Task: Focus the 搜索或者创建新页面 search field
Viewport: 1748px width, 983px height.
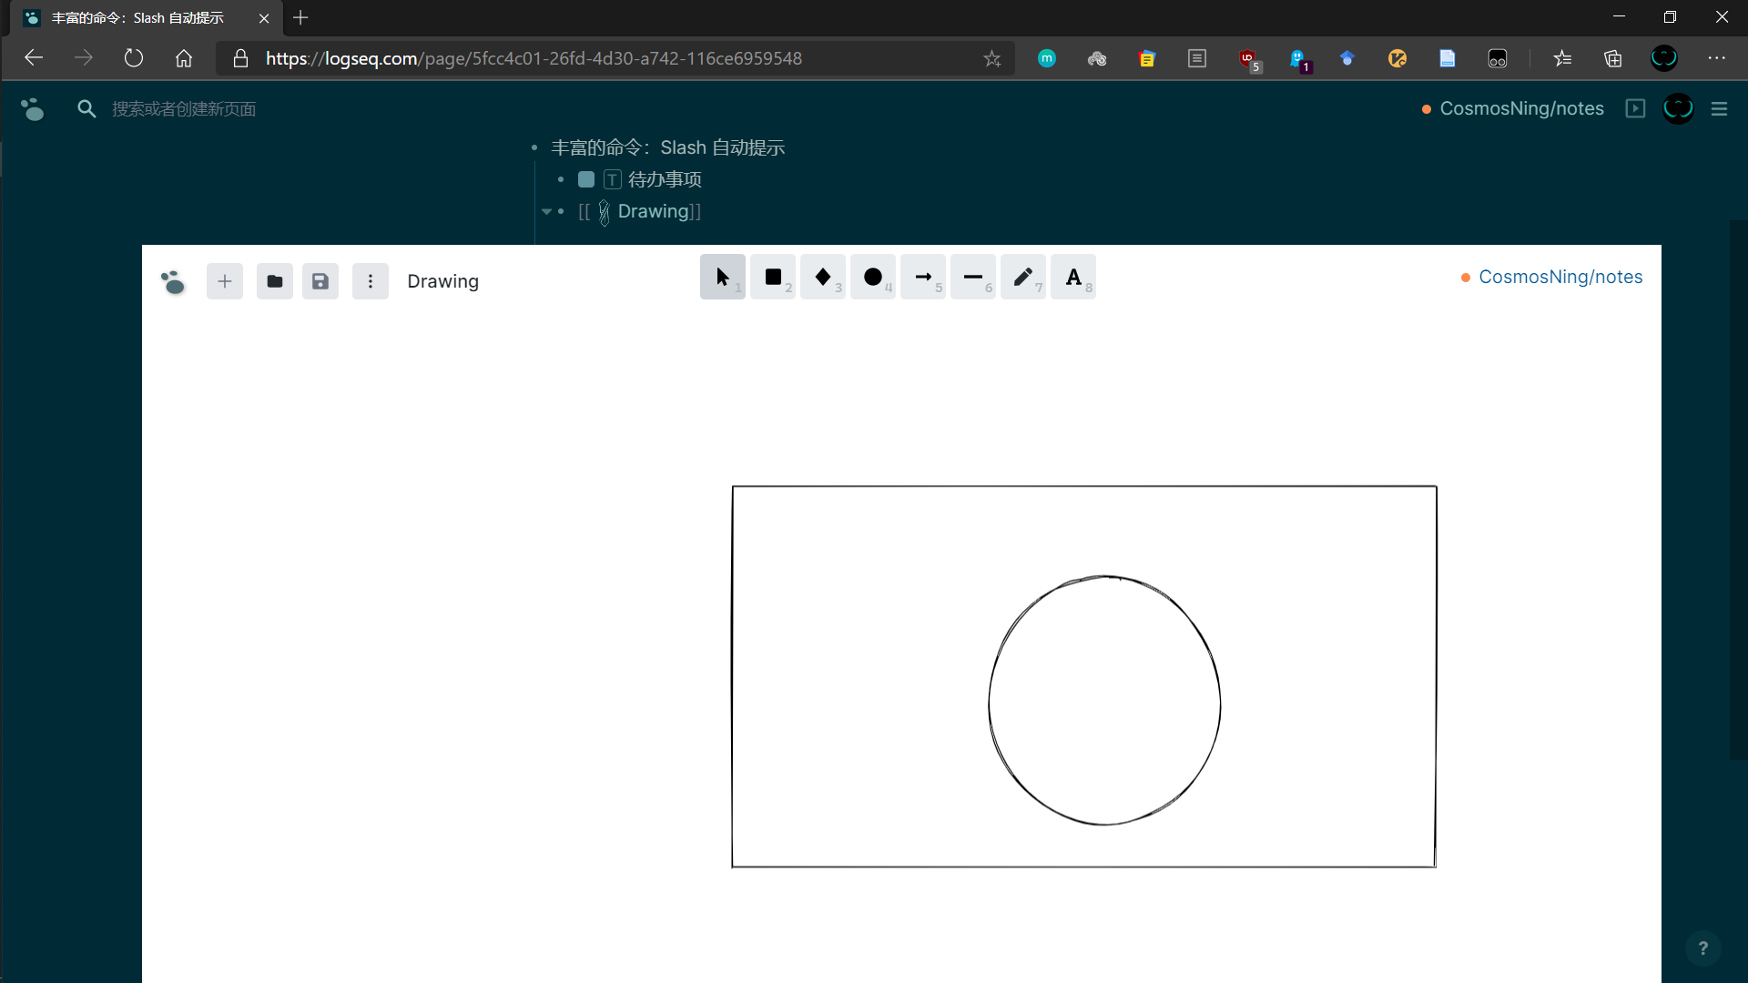Action: 184,109
